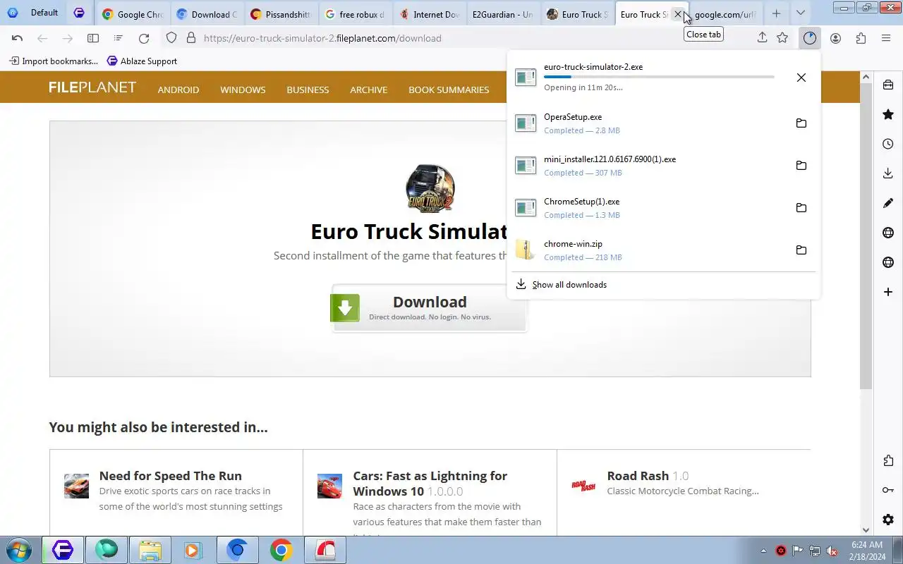Image resolution: width=903 pixels, height=564 pixels.
Task: Click the Euro Truck Simulator 2 game thumbnail
Action: pyautogui.click(x=430, y=188)
